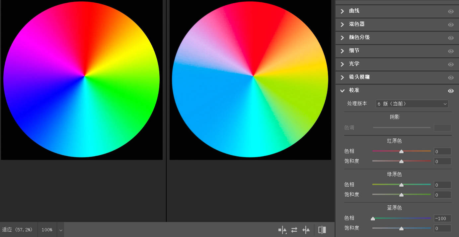Click the before color wheel preview

tap(82, 79)
